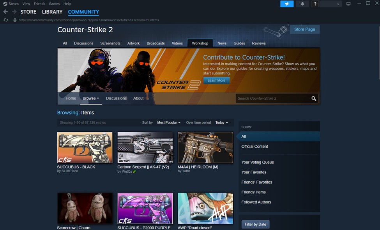Viewport: 380px width, 230px height.
Task: Switch to the Screenshots tab
Action: pos(110,43)
